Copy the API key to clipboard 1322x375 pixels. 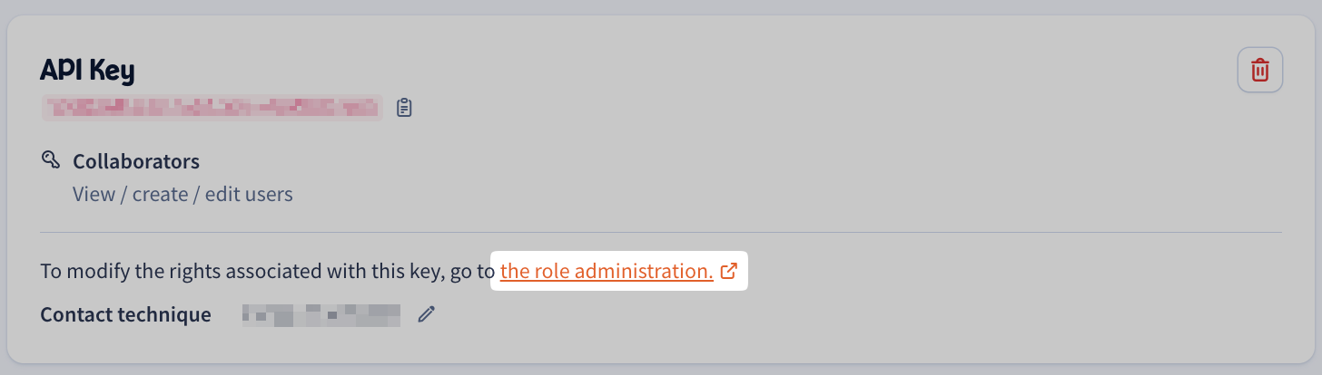[405, 108]
